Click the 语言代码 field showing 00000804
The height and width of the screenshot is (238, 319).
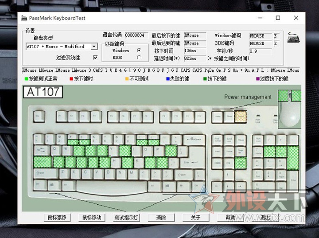pos(134,35)
